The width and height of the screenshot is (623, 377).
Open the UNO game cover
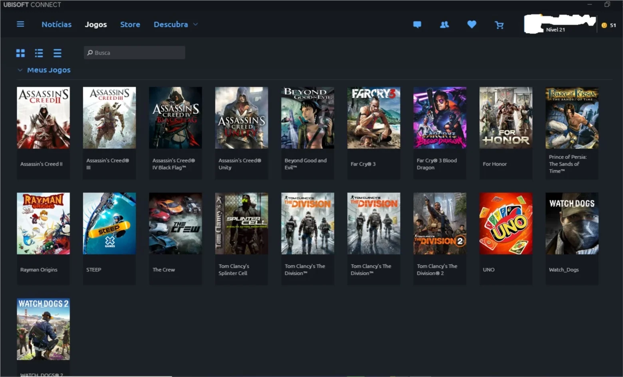pos(506,223)
